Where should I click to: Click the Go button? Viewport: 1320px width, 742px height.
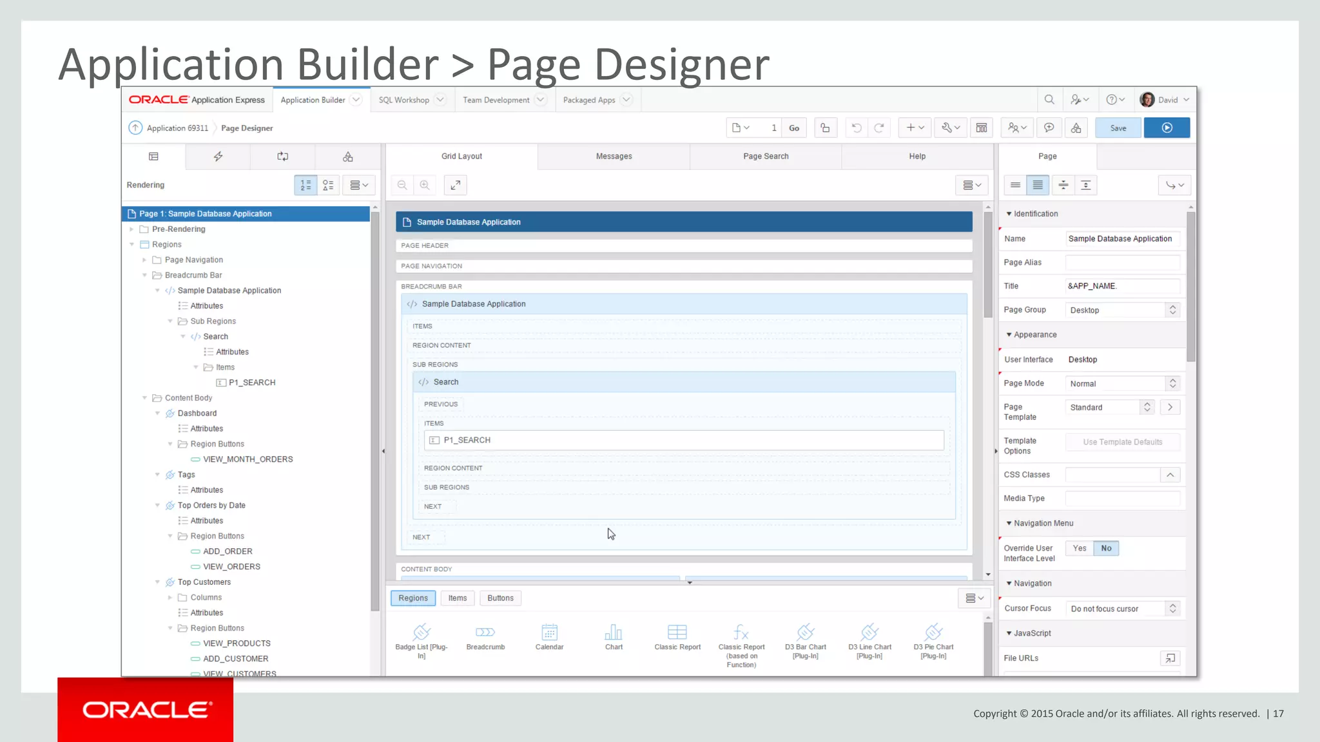(x=794, y=128)
